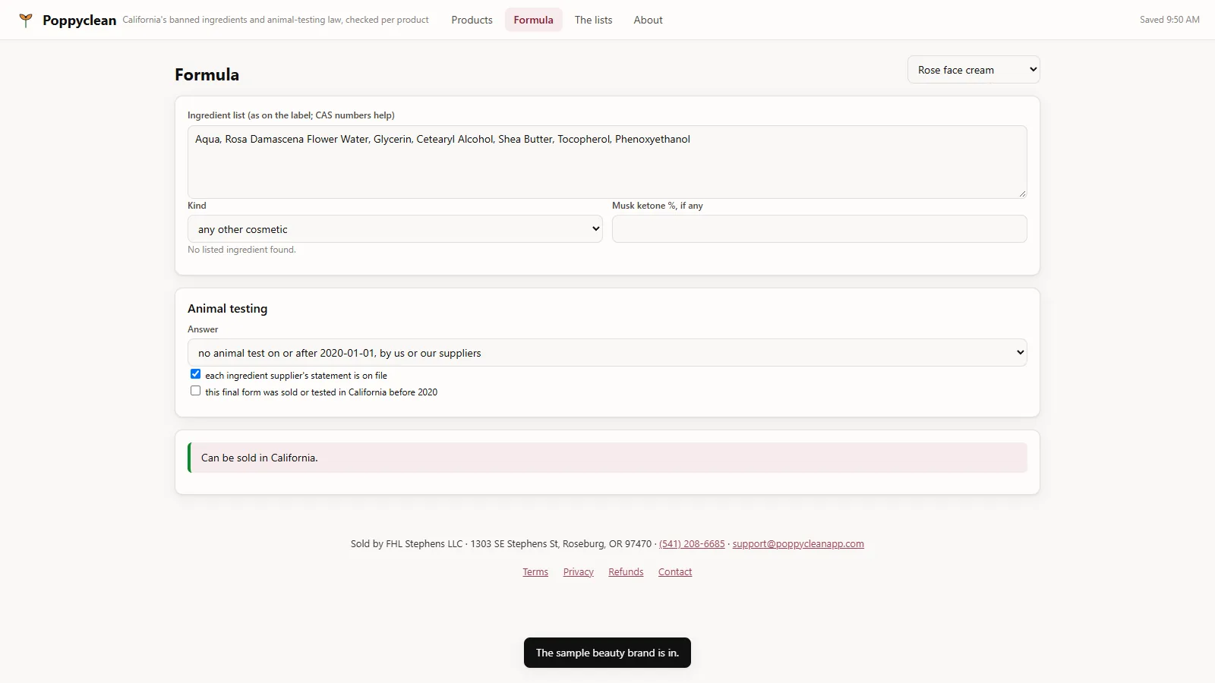The image size is (1215, 683).
Task: Expand the Kind dropdown
Action: click(395, 229)
